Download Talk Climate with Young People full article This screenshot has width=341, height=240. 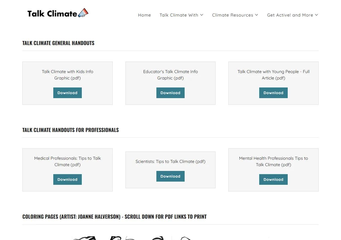[x=273, y=93]
